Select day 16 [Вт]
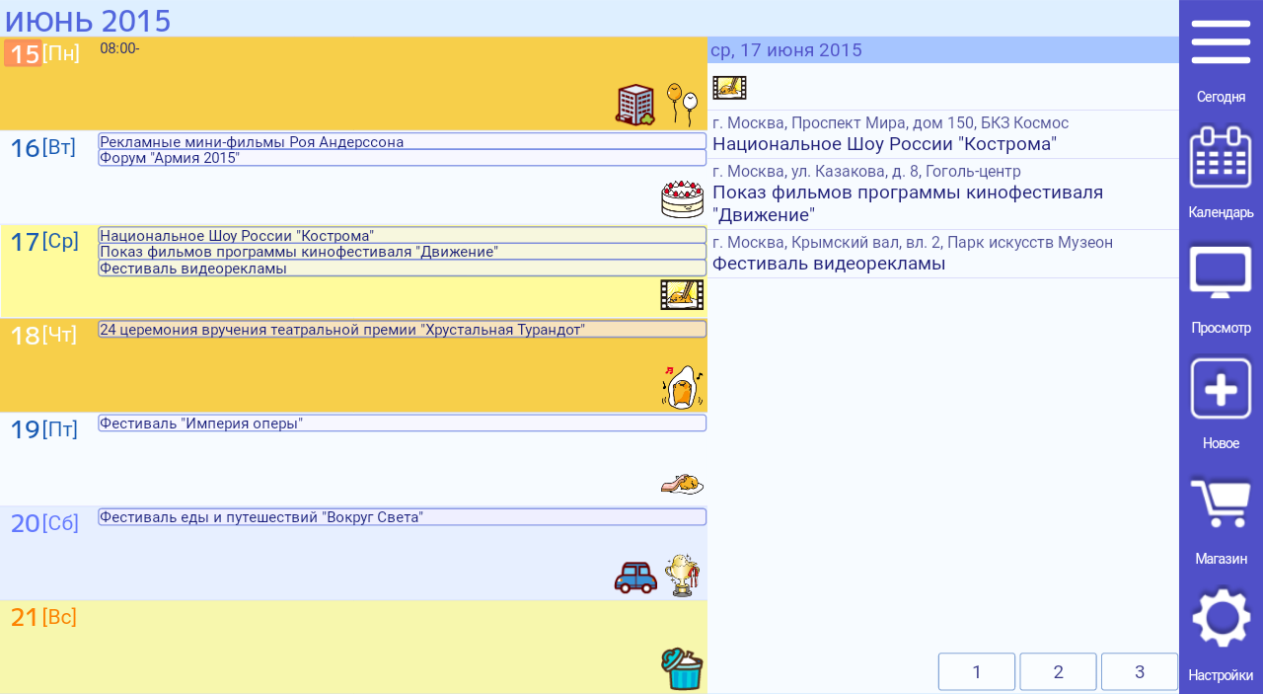Screen dimensions: 1263x694 (42, 148)
